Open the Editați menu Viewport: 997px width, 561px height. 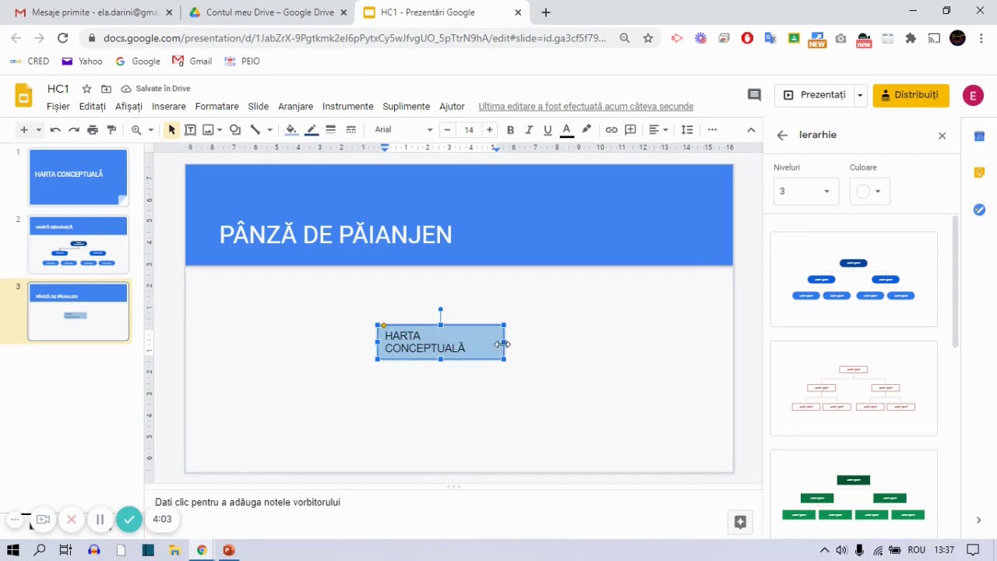click(x=92, y=106)
